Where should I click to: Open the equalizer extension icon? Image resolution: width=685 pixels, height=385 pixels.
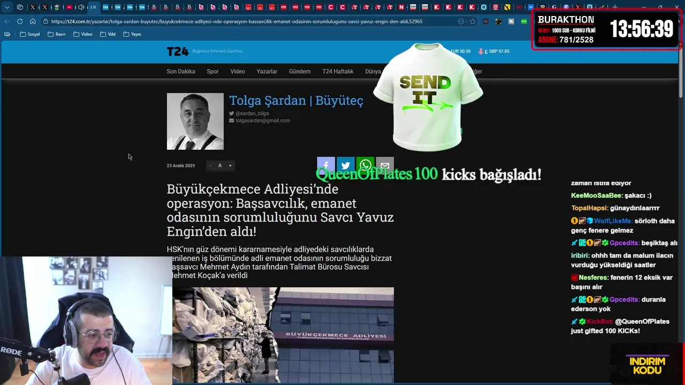click(x=486, y=21)
